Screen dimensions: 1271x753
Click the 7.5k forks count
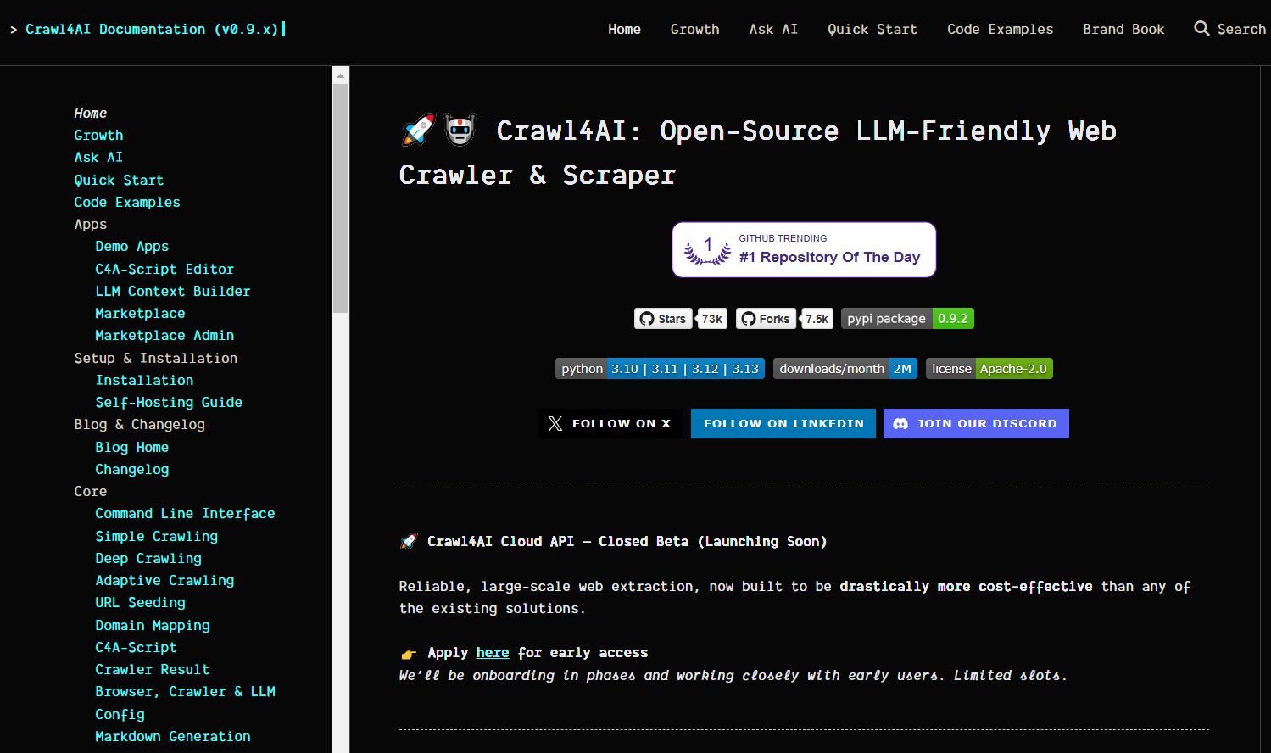point(817,319)
